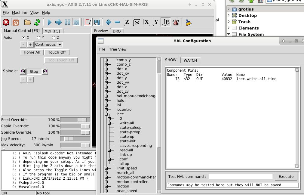Image resolution: width=304 pixels, height=195 pixels.
Task: Start spindle clockwise icon
Action: coord(45,72)
